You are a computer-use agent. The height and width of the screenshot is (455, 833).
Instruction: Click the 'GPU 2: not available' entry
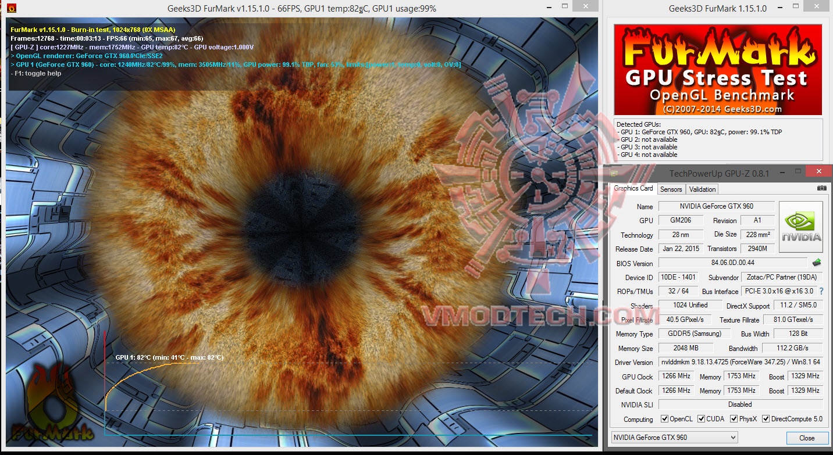tap(647, 139)
